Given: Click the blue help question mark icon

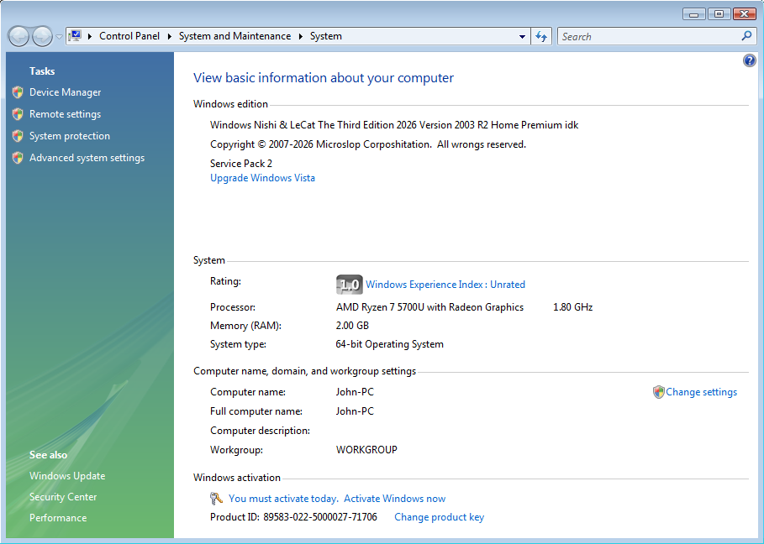Looking at the screenshot, I should [x=750, y=60].
